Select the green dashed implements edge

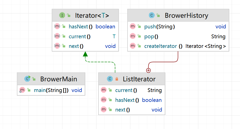[x=100, y=62]
